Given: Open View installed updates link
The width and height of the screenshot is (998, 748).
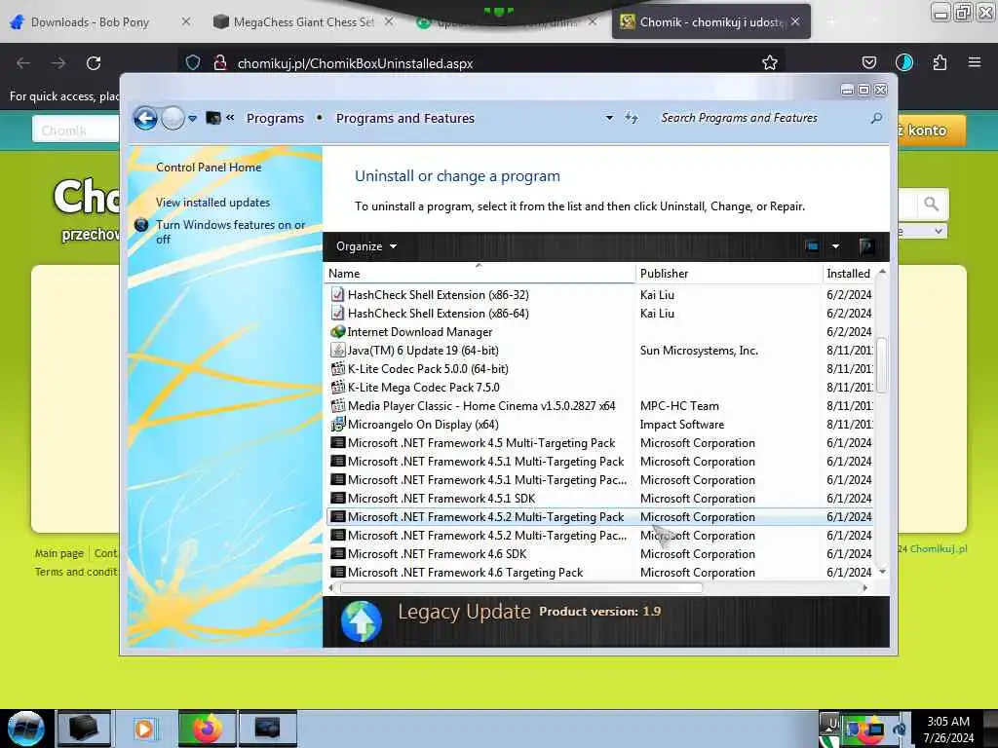Looking at the screenshot, I should pos(212,203).
